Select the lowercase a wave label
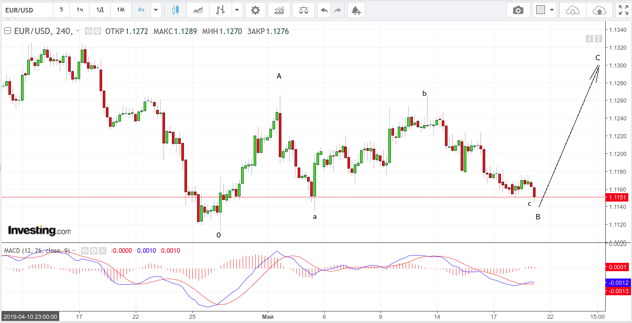 [314, 216]
